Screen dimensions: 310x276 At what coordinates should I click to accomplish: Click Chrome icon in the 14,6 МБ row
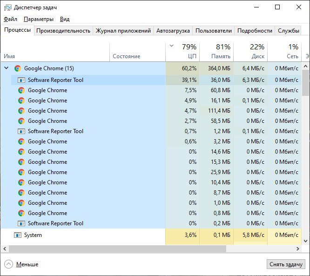point(21,152)
